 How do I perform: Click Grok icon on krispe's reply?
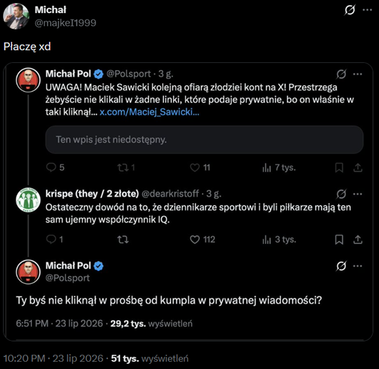click(341, 194)
